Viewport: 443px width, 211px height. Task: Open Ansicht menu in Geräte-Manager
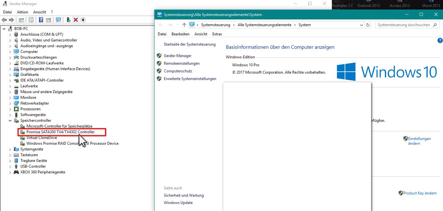[x=40, y=12]
